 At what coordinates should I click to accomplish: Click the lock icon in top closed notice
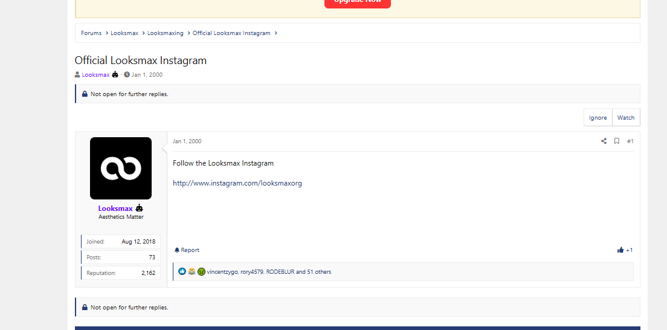(x=85, y=94)
